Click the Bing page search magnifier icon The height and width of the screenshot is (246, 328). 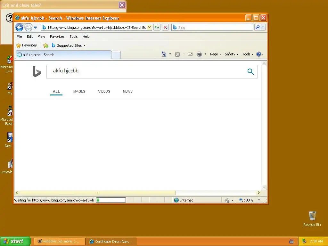tap(250, 72)
